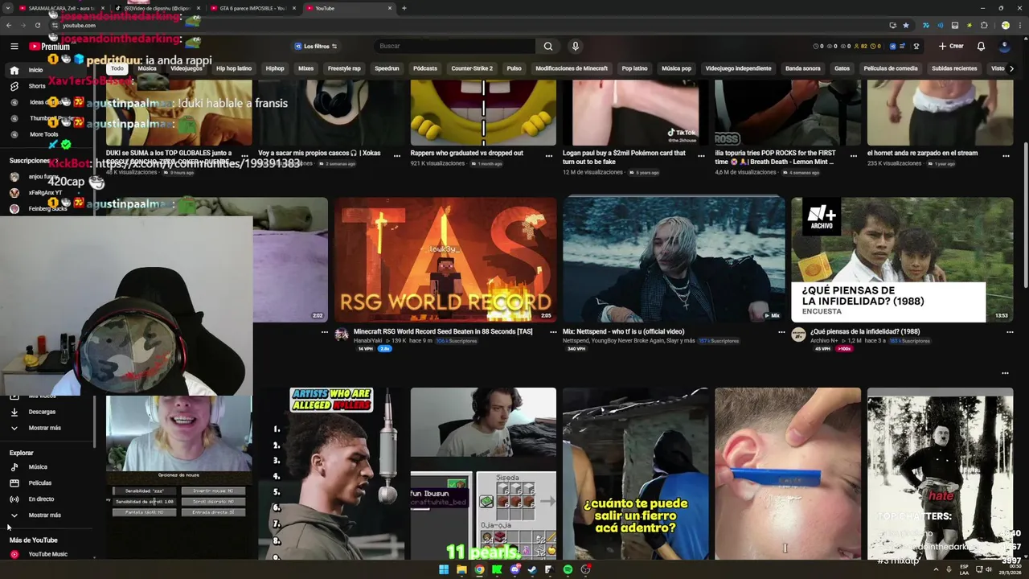Image resolution: width=1029 pixels, height=579 pixels.
Task: Bookmark this page with the star icon
Action: pyautogui.click(x=906, y=25)
